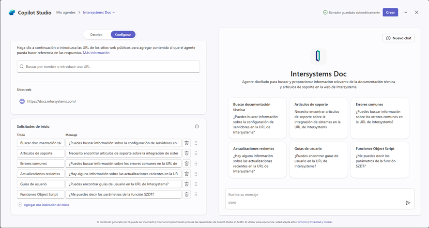This screenshot has height=228, width=429.
Task: Click drag handle of 'Artículos de soporte' row
Action: tap(196, 153)
